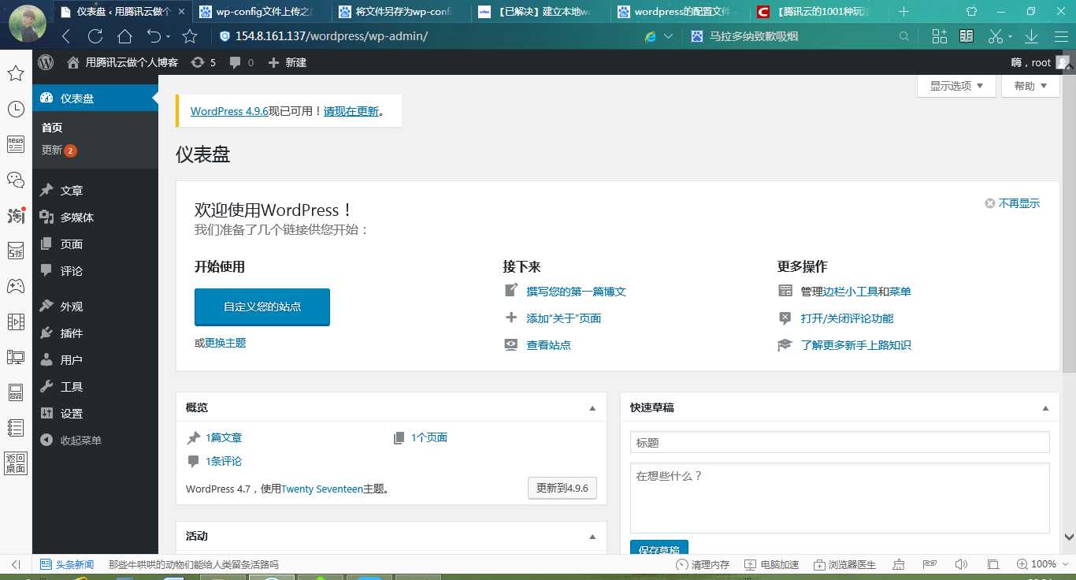This screenshot has width=1076, height=580.
Task: Open the news icon in browser sidebar
Action: (15, 144)
